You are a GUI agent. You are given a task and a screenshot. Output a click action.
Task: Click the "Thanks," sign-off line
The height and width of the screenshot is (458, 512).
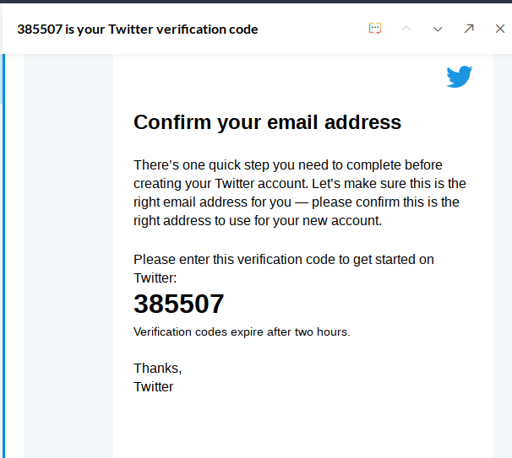(x=158, y=368)
